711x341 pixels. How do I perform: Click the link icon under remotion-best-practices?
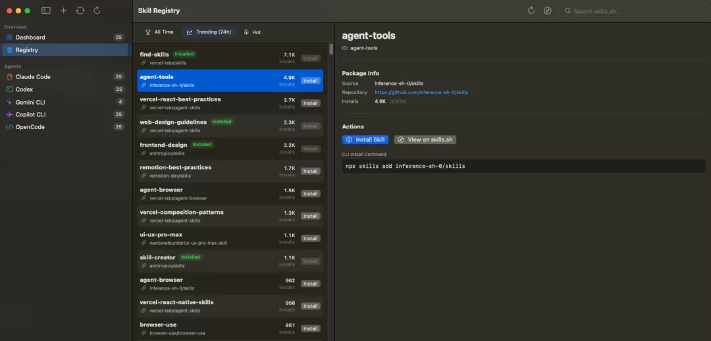144,176
